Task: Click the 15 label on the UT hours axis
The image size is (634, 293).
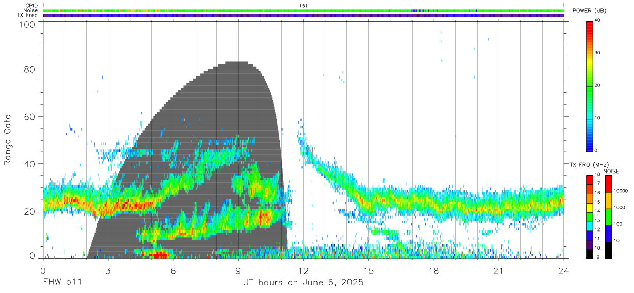Action: point(369,270)
